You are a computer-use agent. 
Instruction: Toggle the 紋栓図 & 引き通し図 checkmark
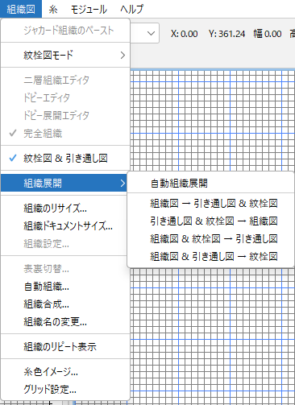[x=65, y=159]
